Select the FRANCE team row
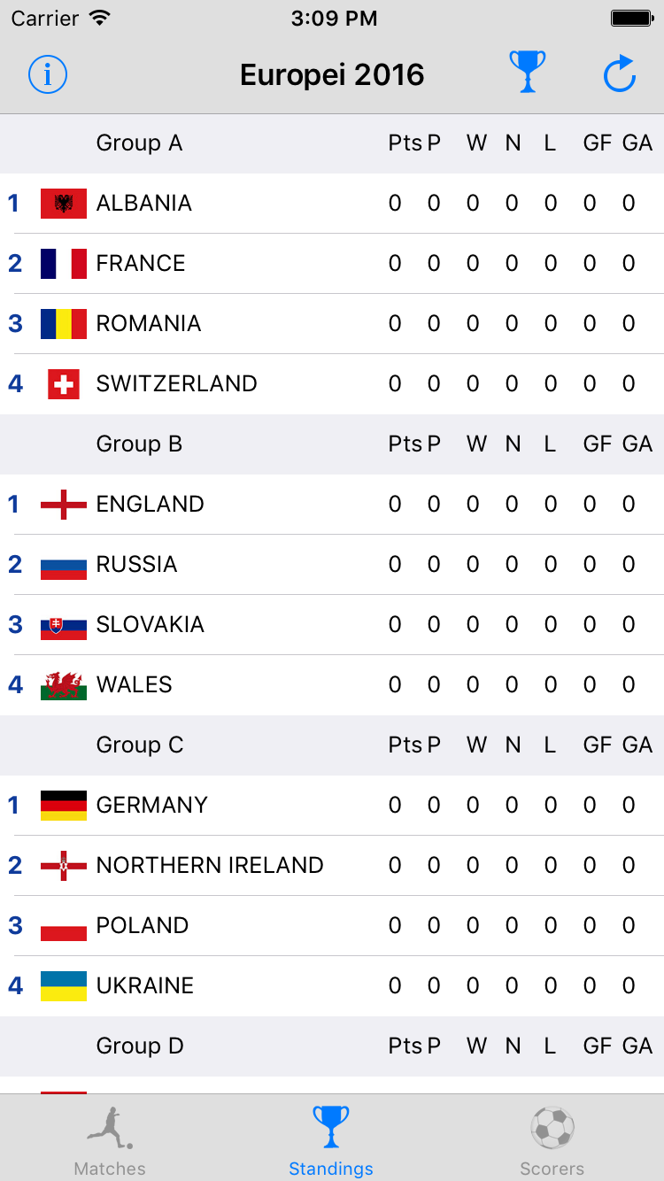 coord(332,264)
